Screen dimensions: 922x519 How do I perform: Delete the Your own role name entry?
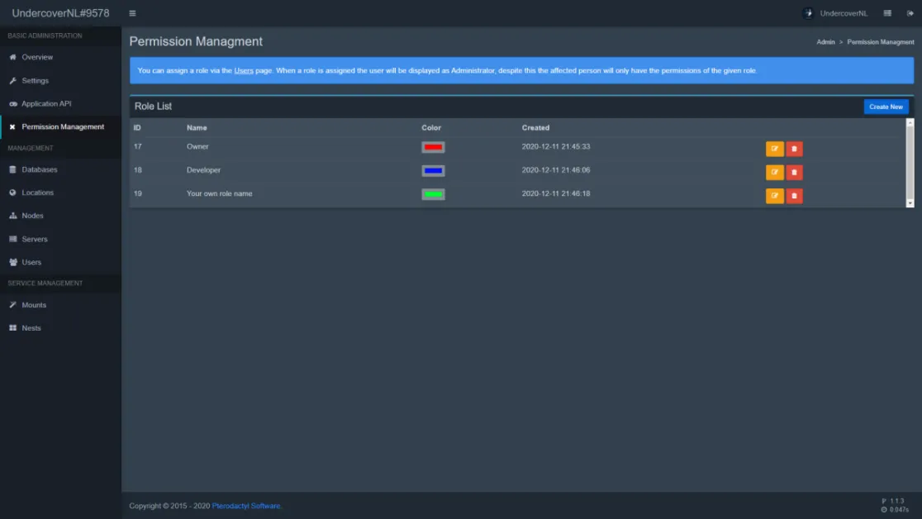(x=794, y=196)
